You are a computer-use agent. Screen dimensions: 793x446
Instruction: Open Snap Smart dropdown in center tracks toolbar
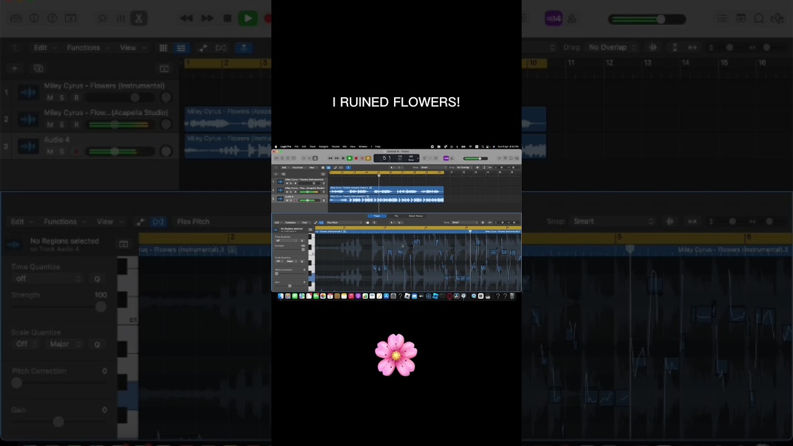pos(433,167)
